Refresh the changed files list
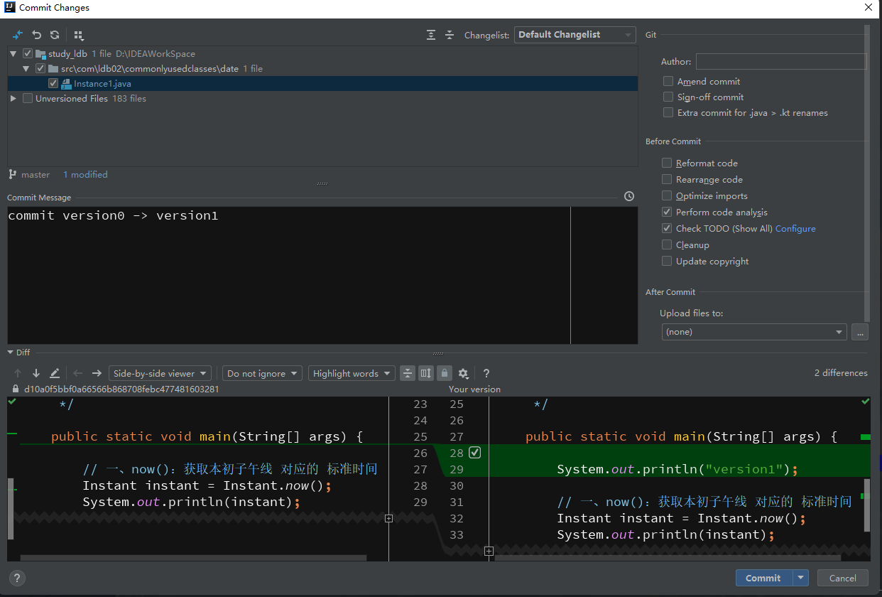The height and width of the screenshot is (597, 882). [x=55, y=35]
